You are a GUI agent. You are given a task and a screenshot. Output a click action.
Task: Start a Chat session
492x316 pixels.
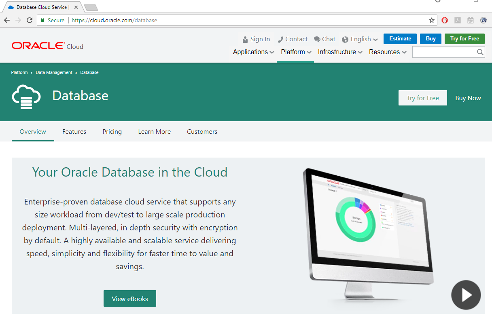324,39
